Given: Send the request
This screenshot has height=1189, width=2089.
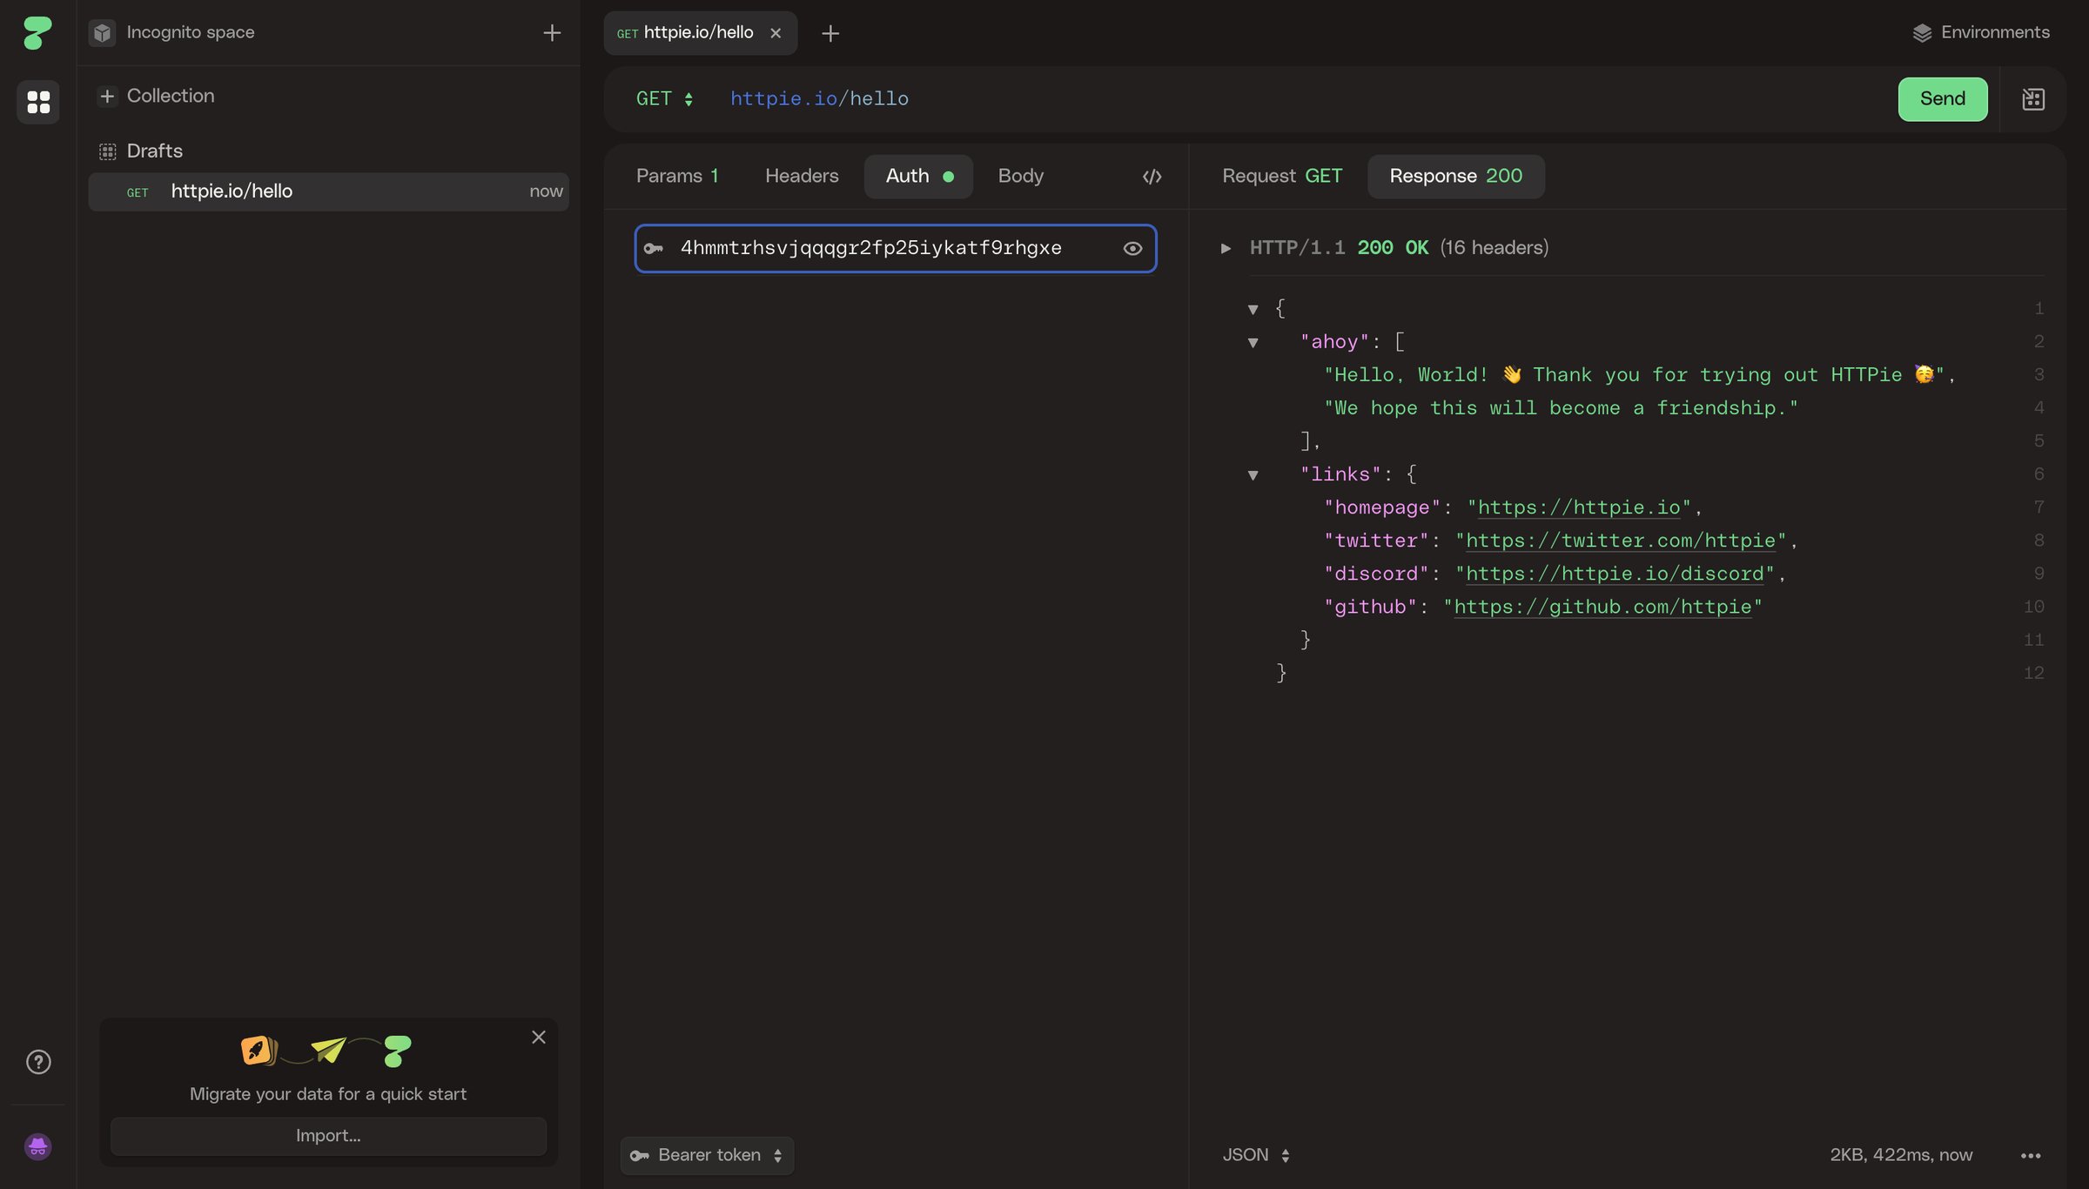Looking at the screenshot, I should point(1942,99).
